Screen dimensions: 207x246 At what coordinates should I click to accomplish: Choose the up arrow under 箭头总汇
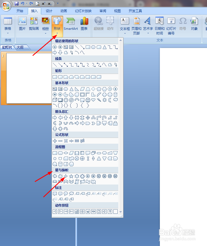pos(66,117)
